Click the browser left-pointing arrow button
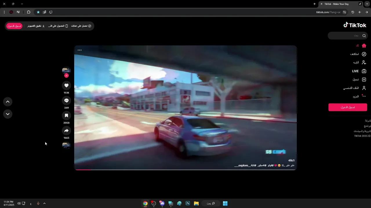The height and width of the screenshot is (208, 371). click(x=360, y=12)
